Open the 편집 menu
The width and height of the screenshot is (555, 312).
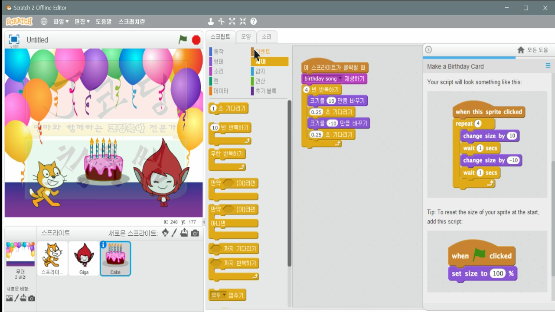pos(82,21)
